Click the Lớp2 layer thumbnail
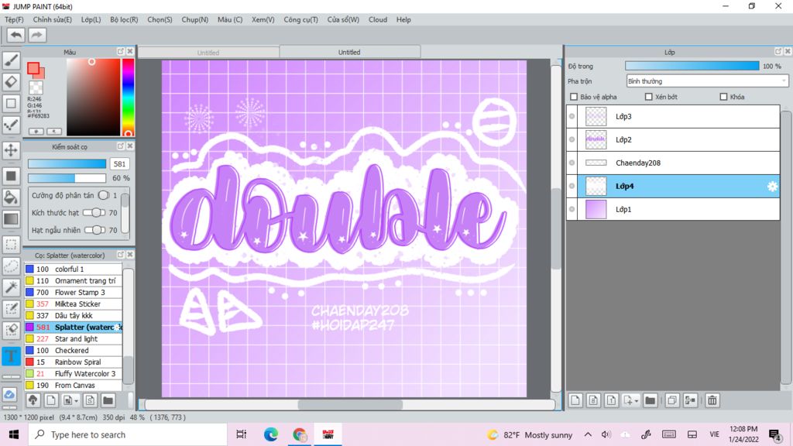 (x=596, y=139)
